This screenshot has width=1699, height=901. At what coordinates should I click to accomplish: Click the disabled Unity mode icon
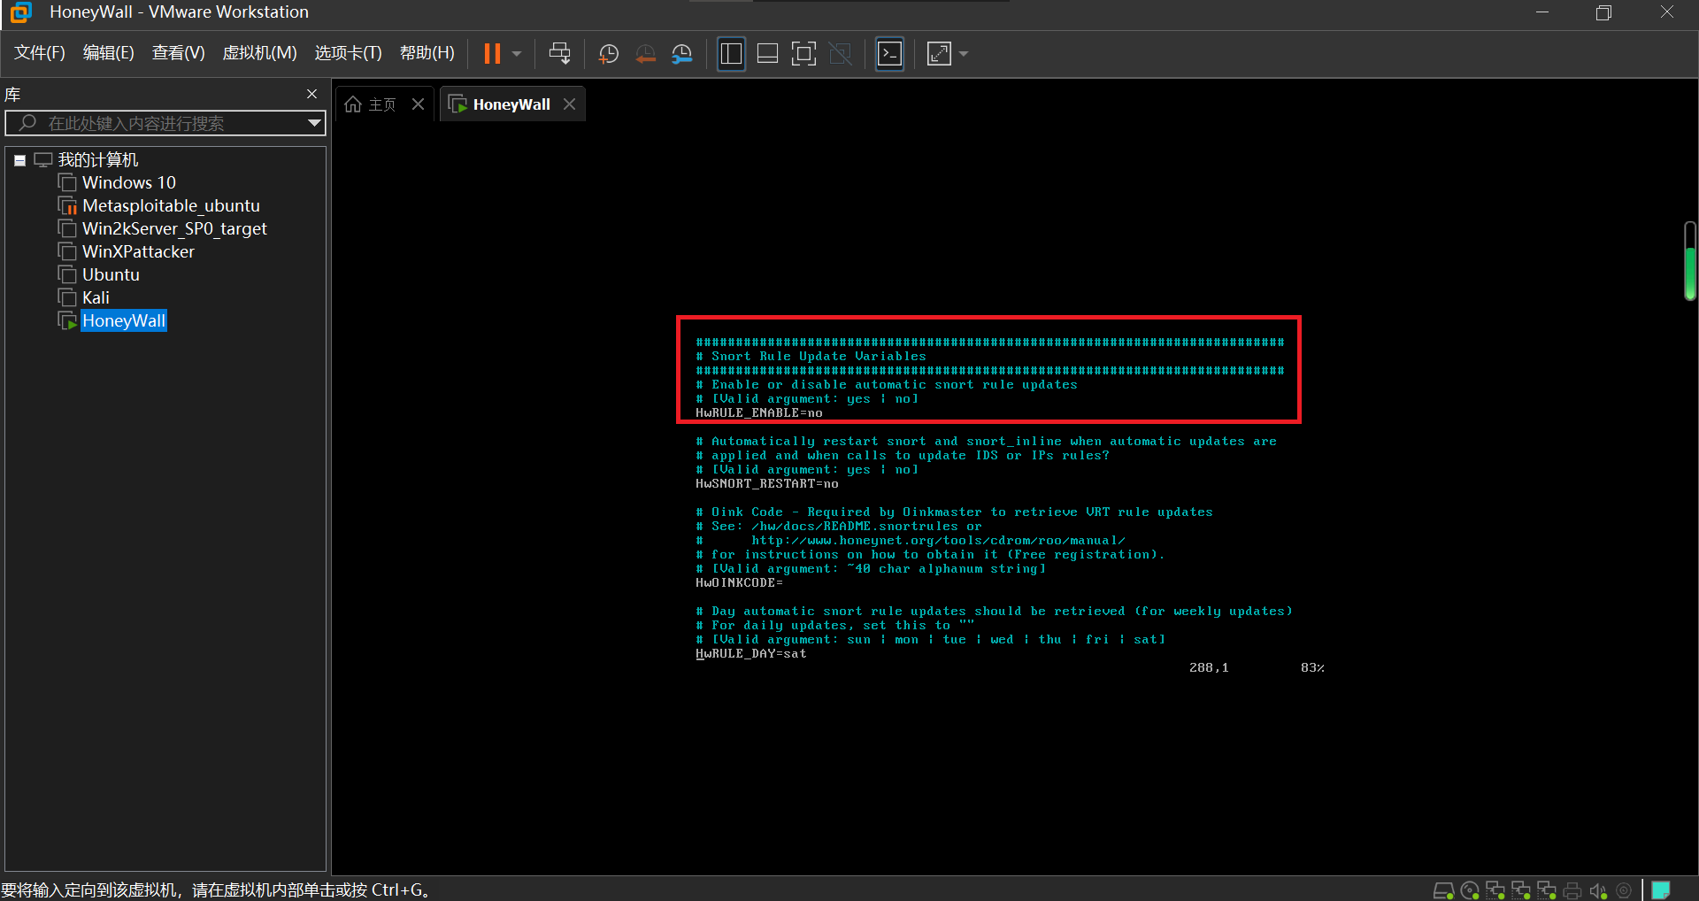[x=840, y=54]
